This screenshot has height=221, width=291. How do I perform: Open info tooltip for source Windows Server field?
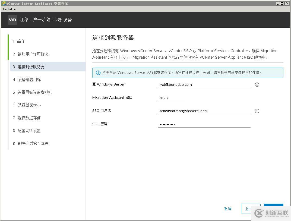[257, 85]
